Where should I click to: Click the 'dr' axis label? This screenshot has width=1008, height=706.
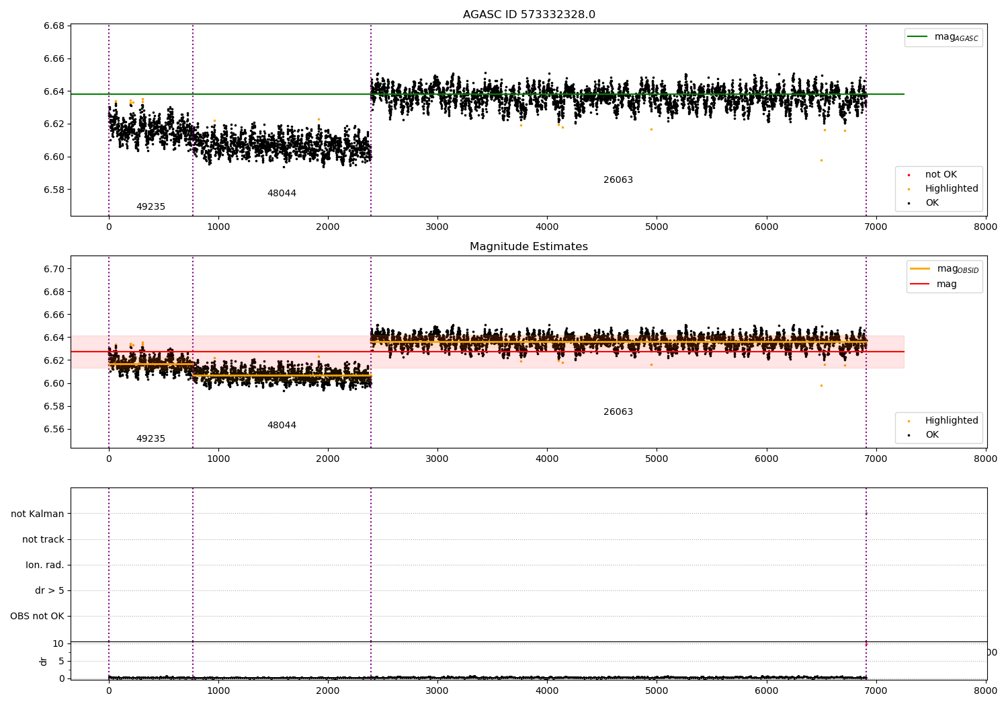44,661
